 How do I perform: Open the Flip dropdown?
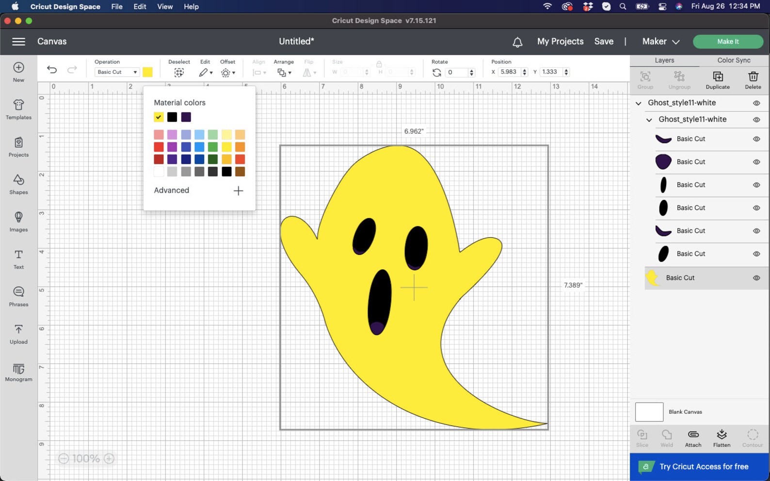pos(309,73)
